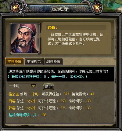Click the 武师 speech bubble text
The image size is (122, 131).
(75, 39)
